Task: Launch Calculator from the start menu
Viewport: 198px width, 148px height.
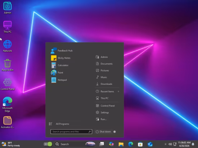Action: [60, 65]
